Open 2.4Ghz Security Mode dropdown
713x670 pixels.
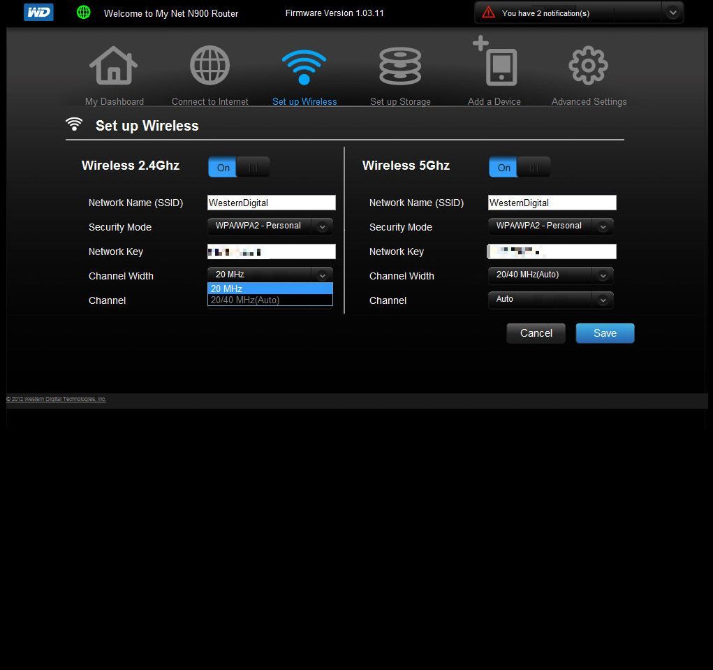(x=270, y=226)
